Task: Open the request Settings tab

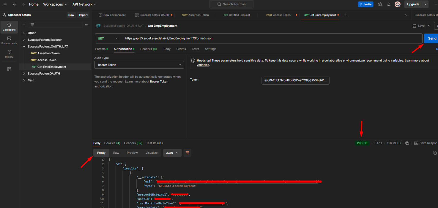Action: [210, 49]
